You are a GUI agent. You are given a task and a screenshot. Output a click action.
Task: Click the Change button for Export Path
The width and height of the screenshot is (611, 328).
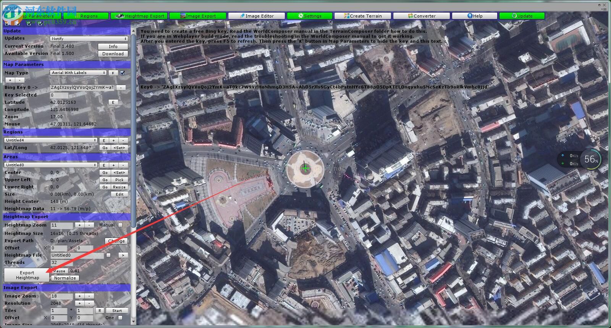tap(116, 241)
